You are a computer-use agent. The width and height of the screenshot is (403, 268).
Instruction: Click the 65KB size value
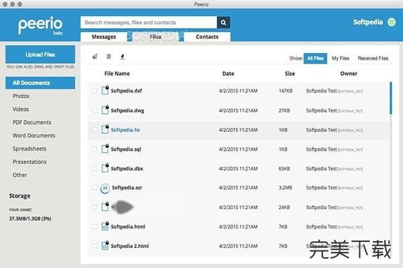[284, 169]
